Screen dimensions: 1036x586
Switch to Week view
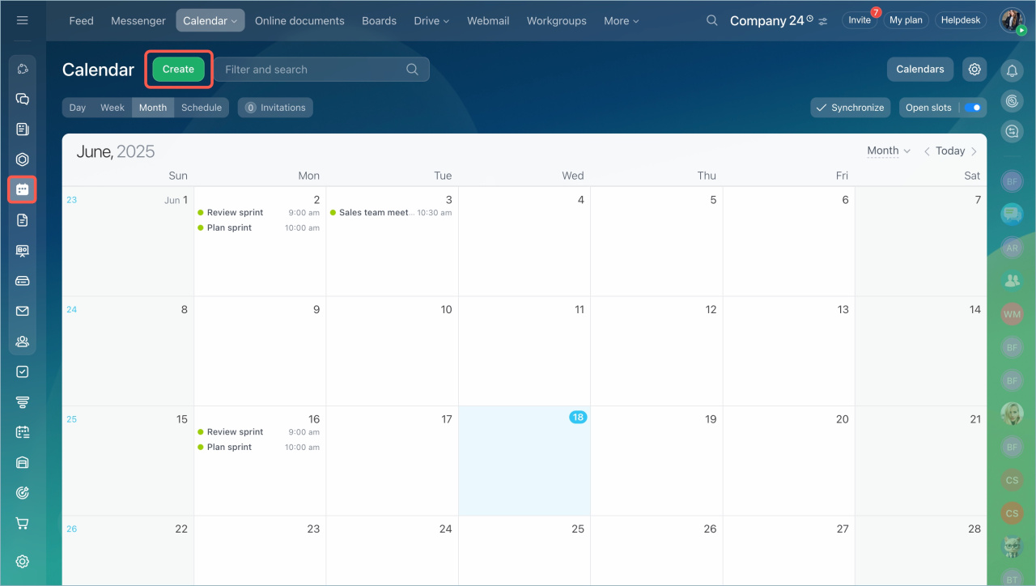113,108
